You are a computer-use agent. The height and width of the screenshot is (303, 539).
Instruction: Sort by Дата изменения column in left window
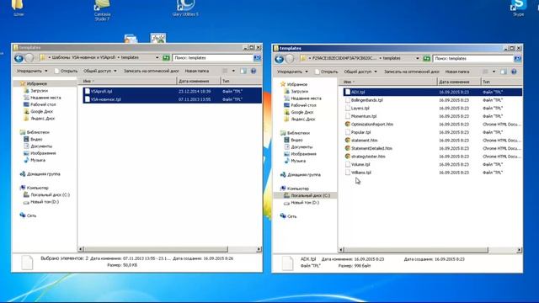tap(199, 81)
